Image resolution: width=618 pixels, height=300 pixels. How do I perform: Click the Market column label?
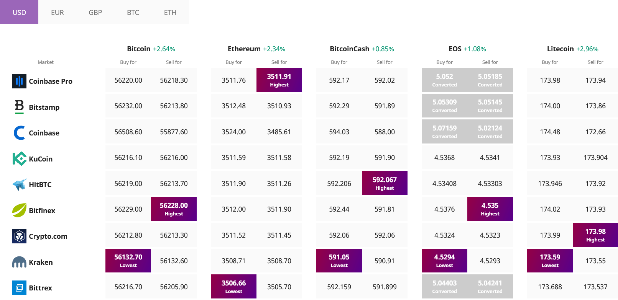pos(46,62)
